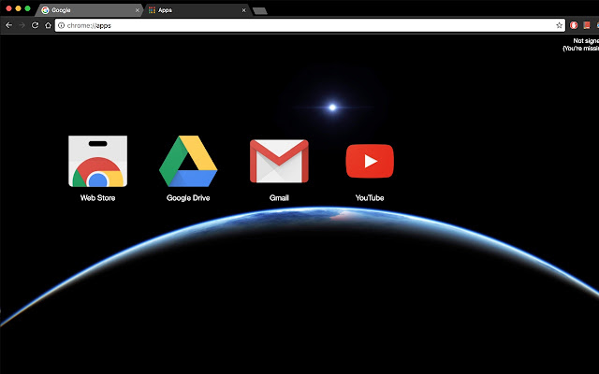Reload the current page
This screenshot has width=599, height=374.
pyautogui.click(x=35, y=25)
